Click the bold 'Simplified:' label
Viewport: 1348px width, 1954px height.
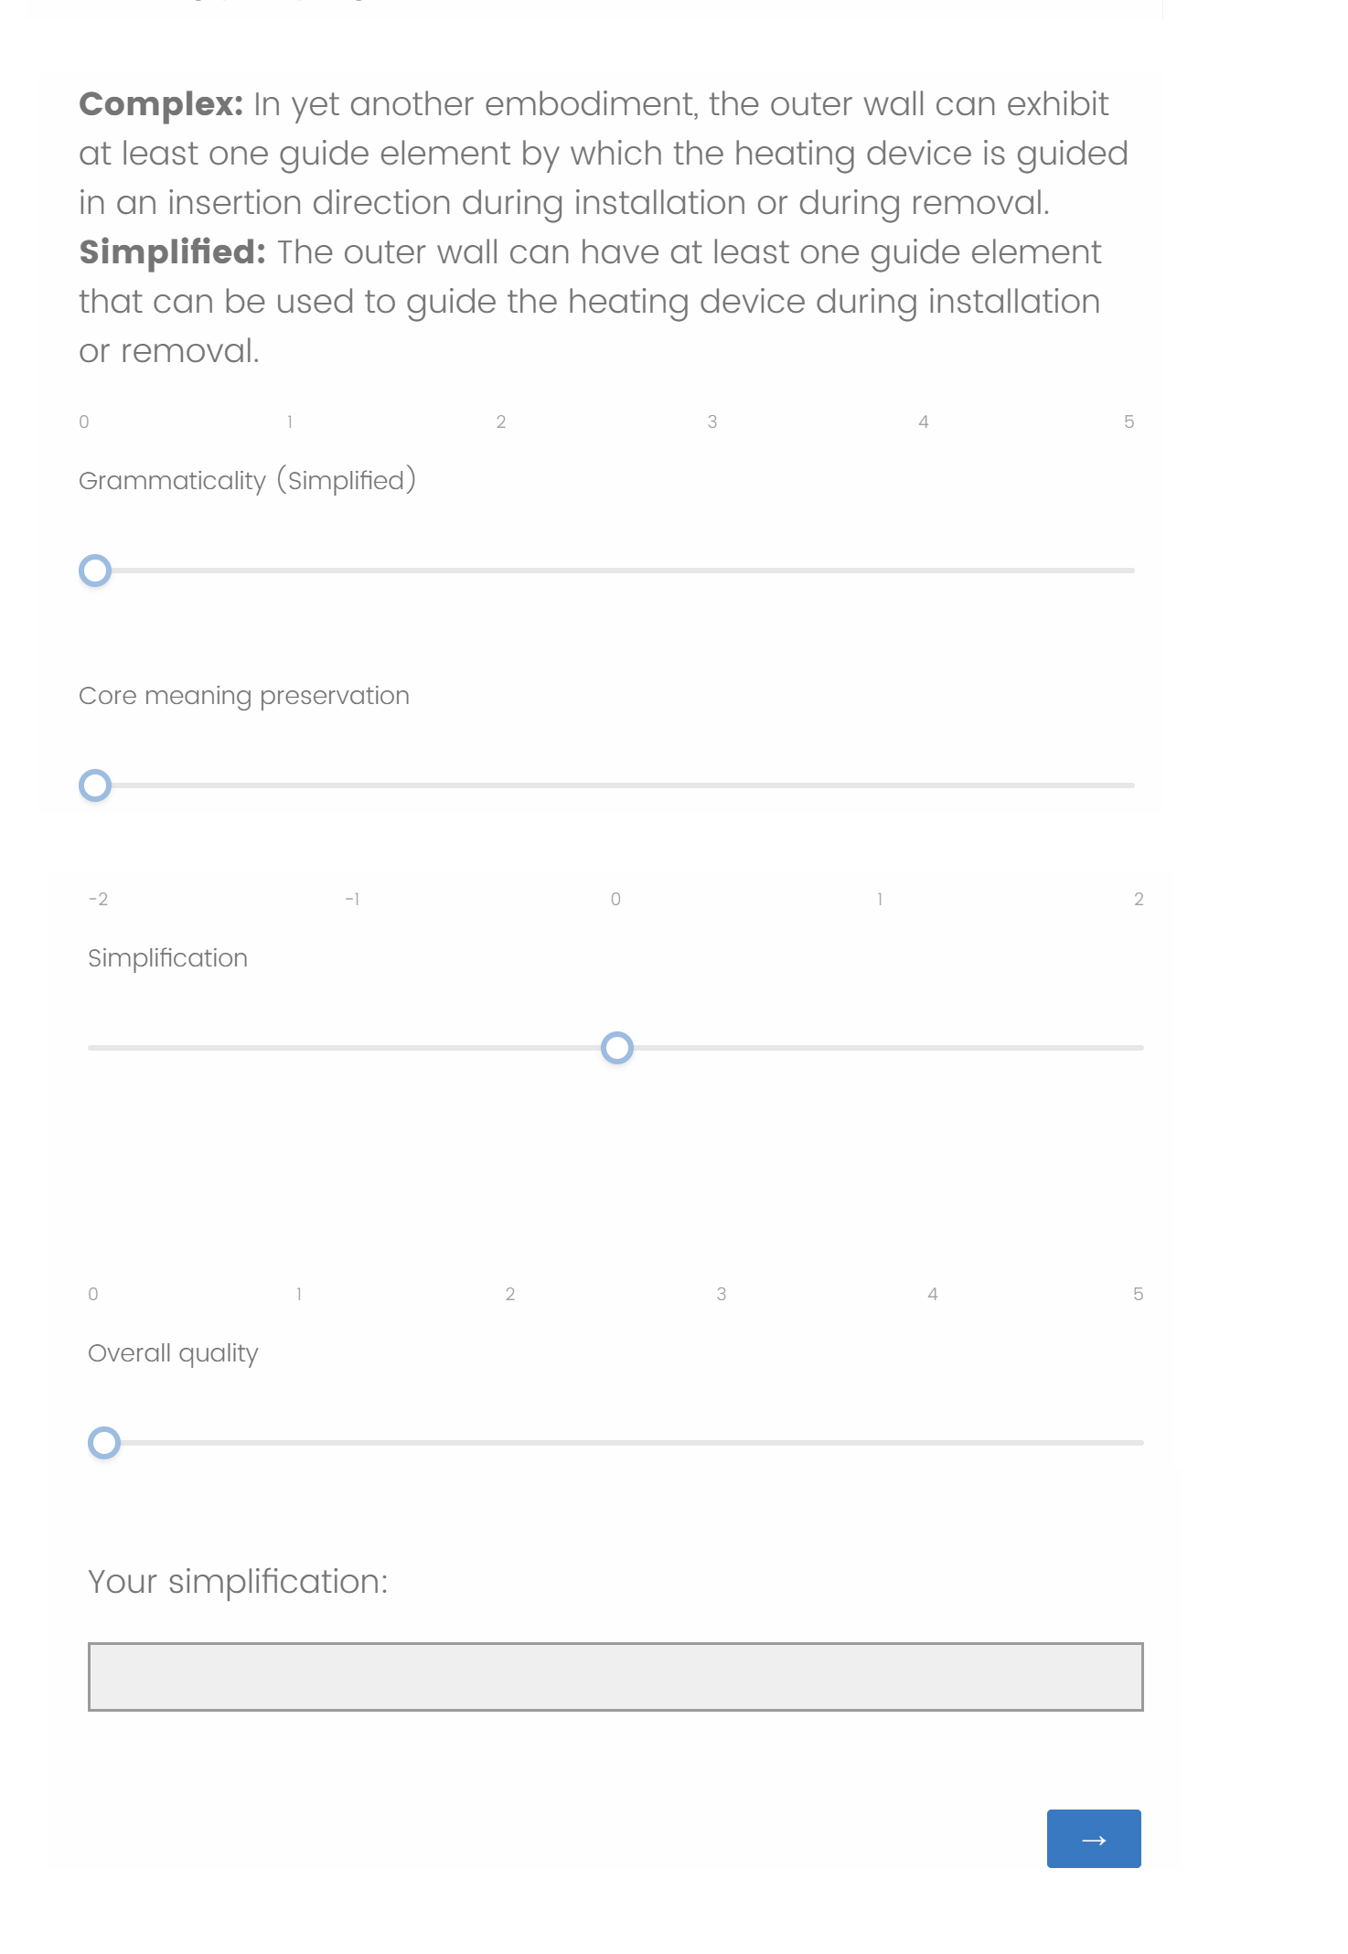172,252
